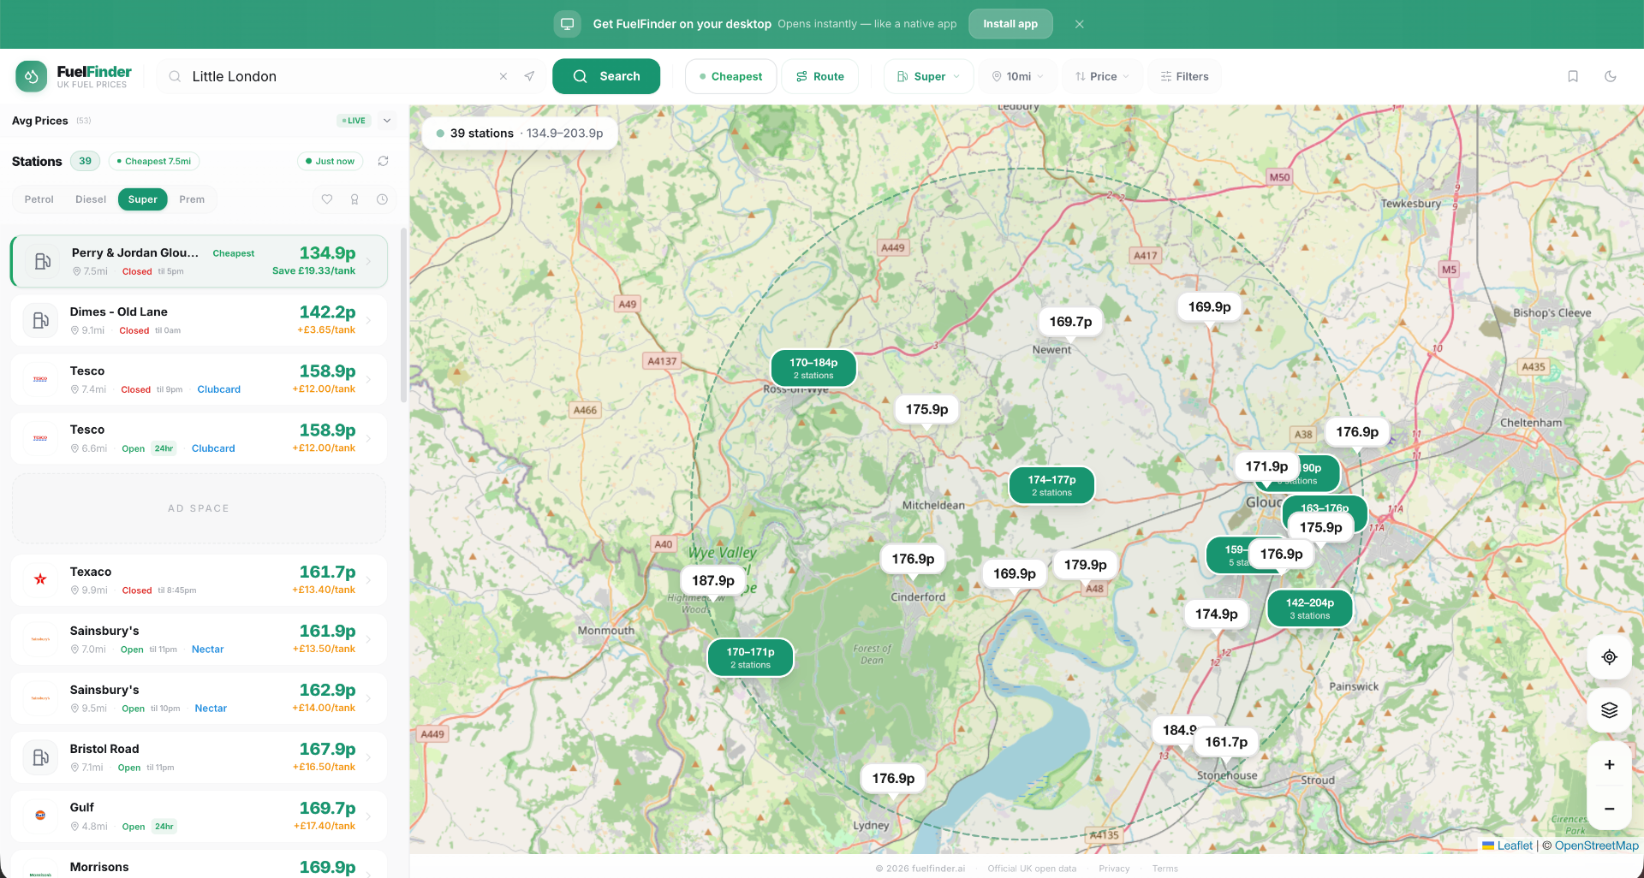Screen dimensions: 1644x878
Task: Open the 170–184p cluster marker
Action: (813, 368)
